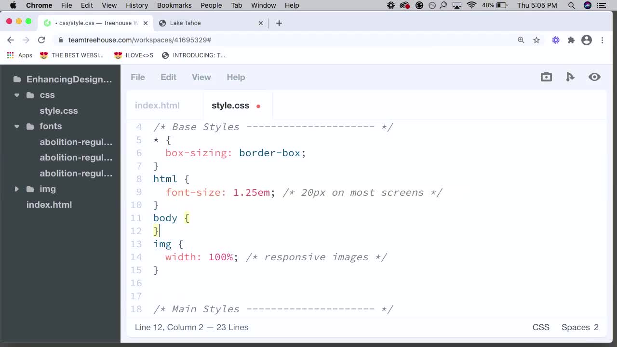The image size is (617, 347).
Task: Toggle the bookmark star for this page
Action: point(537,40)
